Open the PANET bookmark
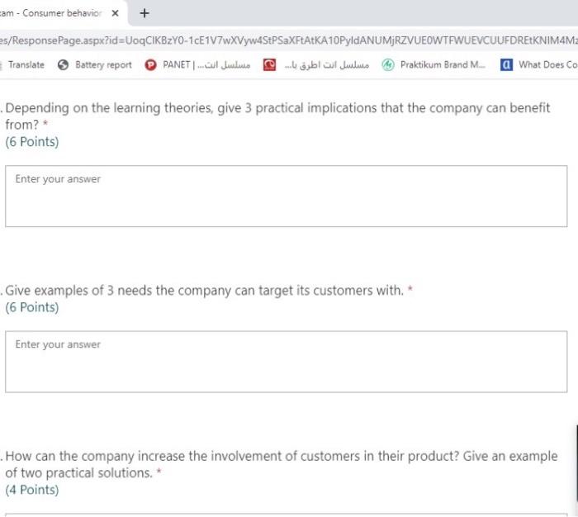This screenshot has width=578, height=517. tap(197, 65)
